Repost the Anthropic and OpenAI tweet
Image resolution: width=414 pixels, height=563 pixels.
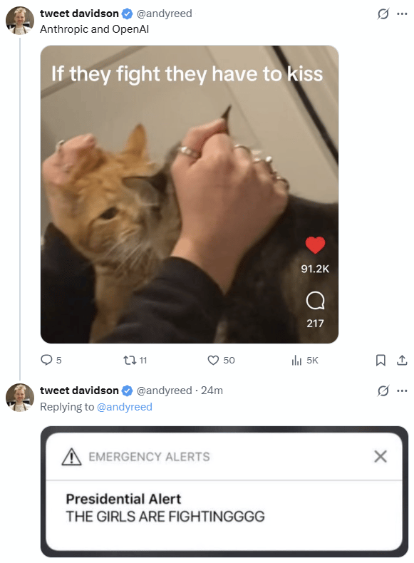128,360
